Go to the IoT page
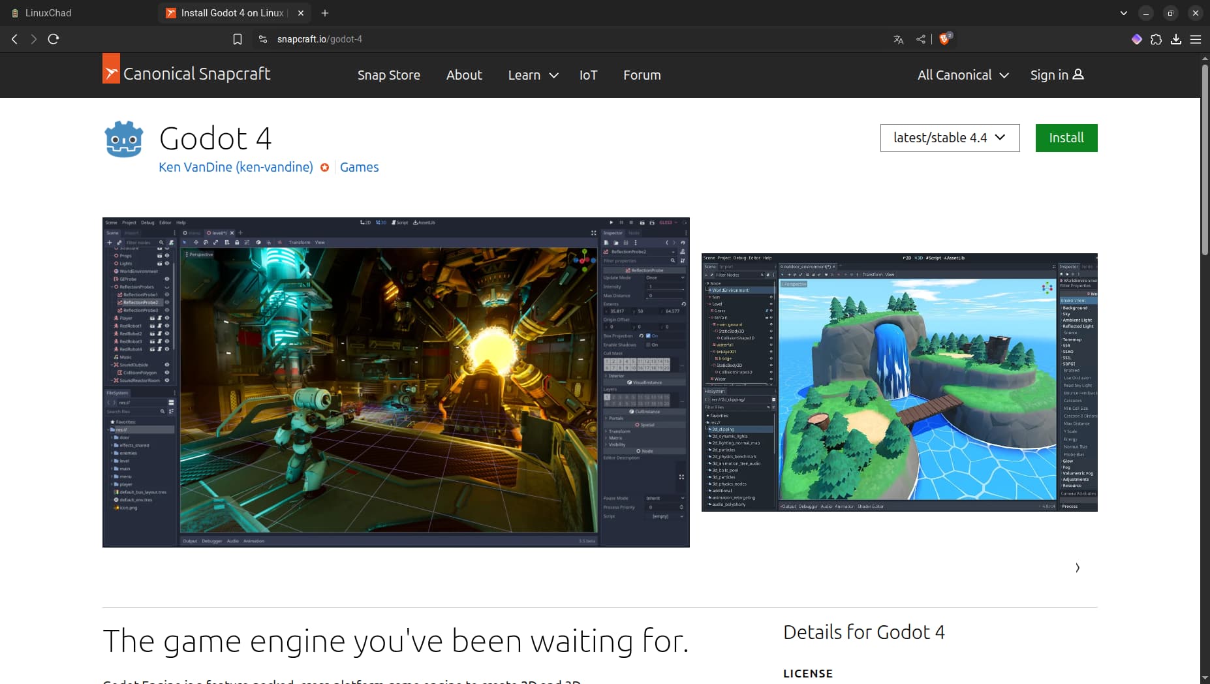 [588, 75]
